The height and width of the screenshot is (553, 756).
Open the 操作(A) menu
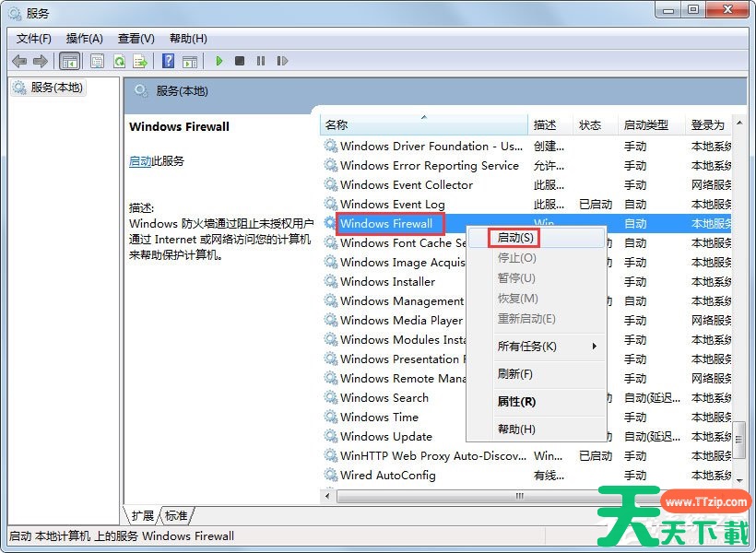(x=85, y=39)
